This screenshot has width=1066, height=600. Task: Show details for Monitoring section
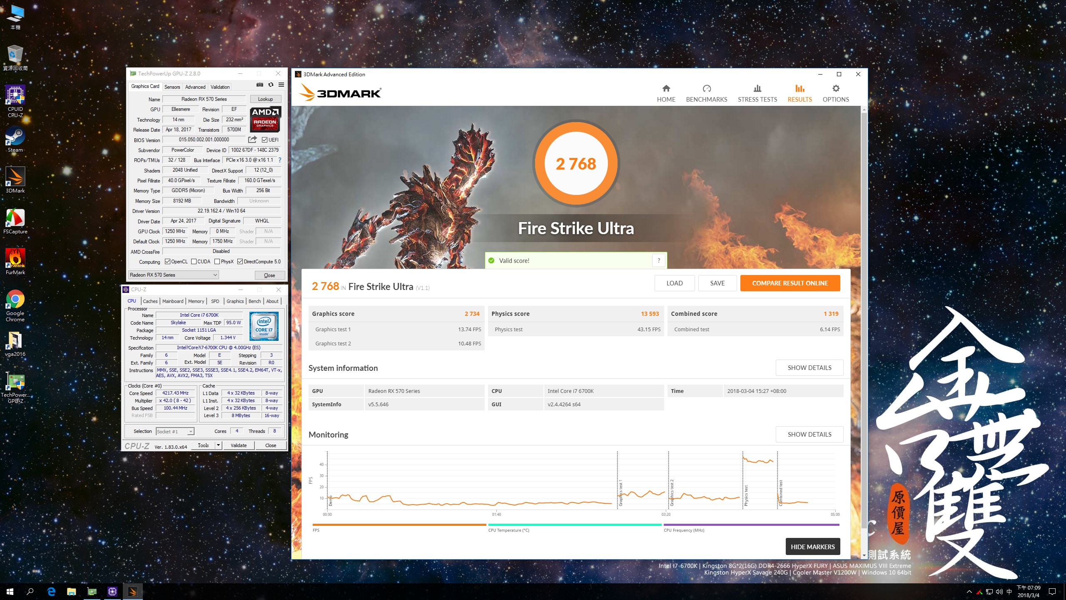[x=809, y=435]
